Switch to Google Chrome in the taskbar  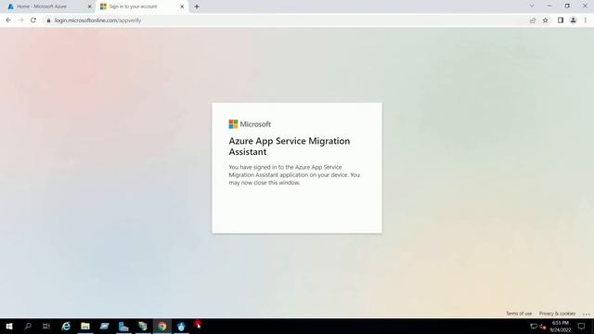(162, 326)
